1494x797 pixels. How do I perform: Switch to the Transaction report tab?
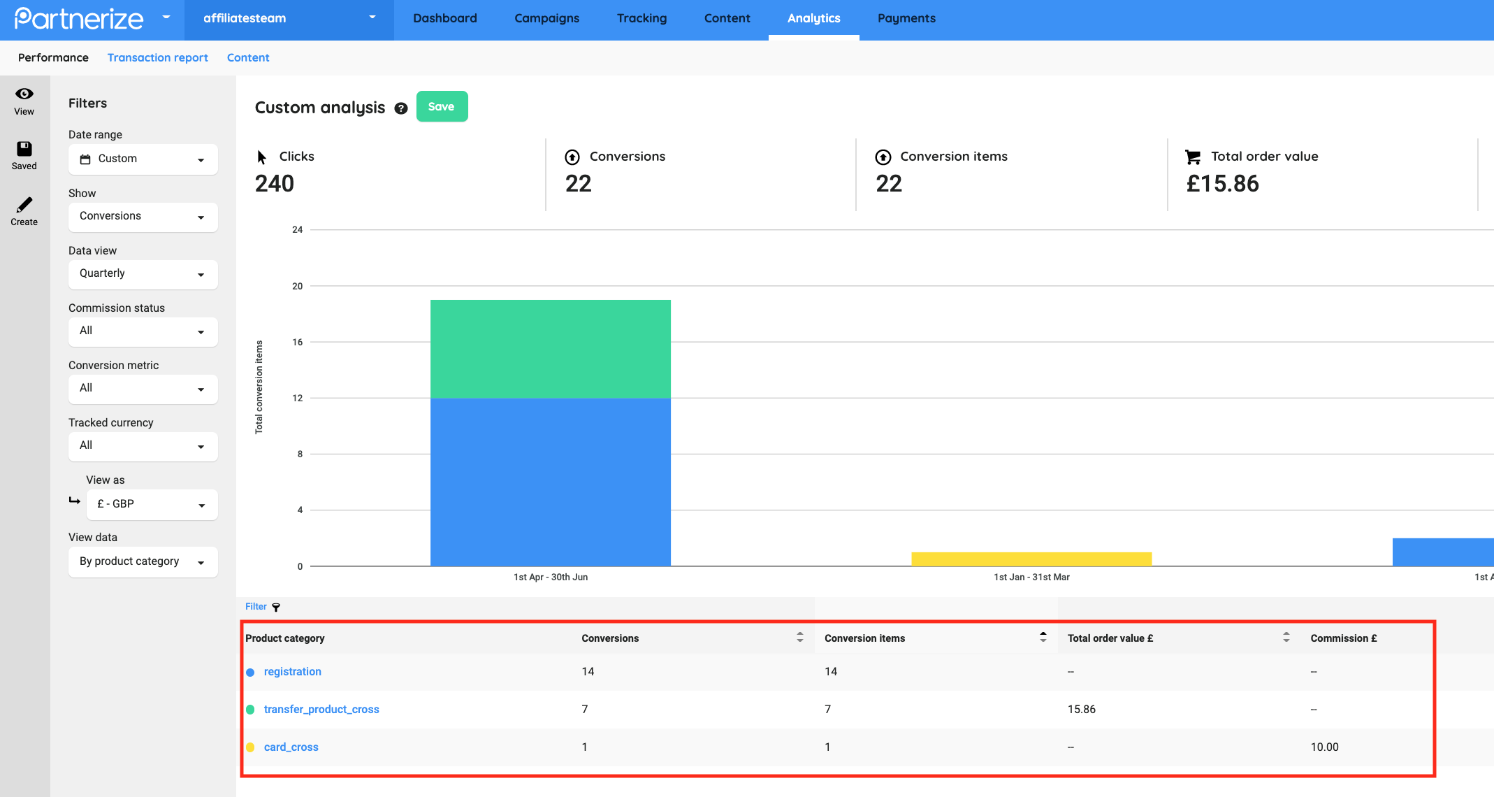click(157, 58)
